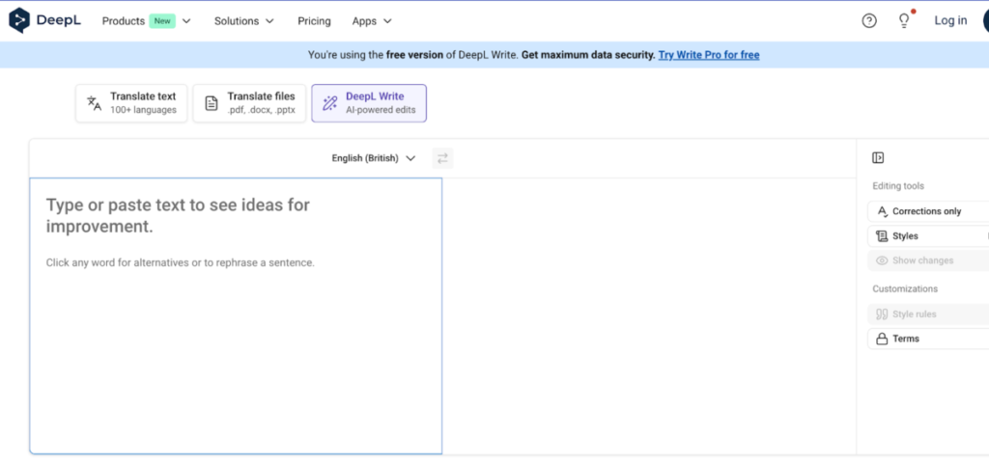
Task: Collapse the editing tools sidebar panel icon
Action: pyautogui.click(x=878, y=158)
